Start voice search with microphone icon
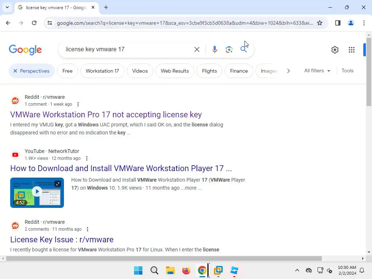Screen dimensions: 372x279 tap(214, 49)
